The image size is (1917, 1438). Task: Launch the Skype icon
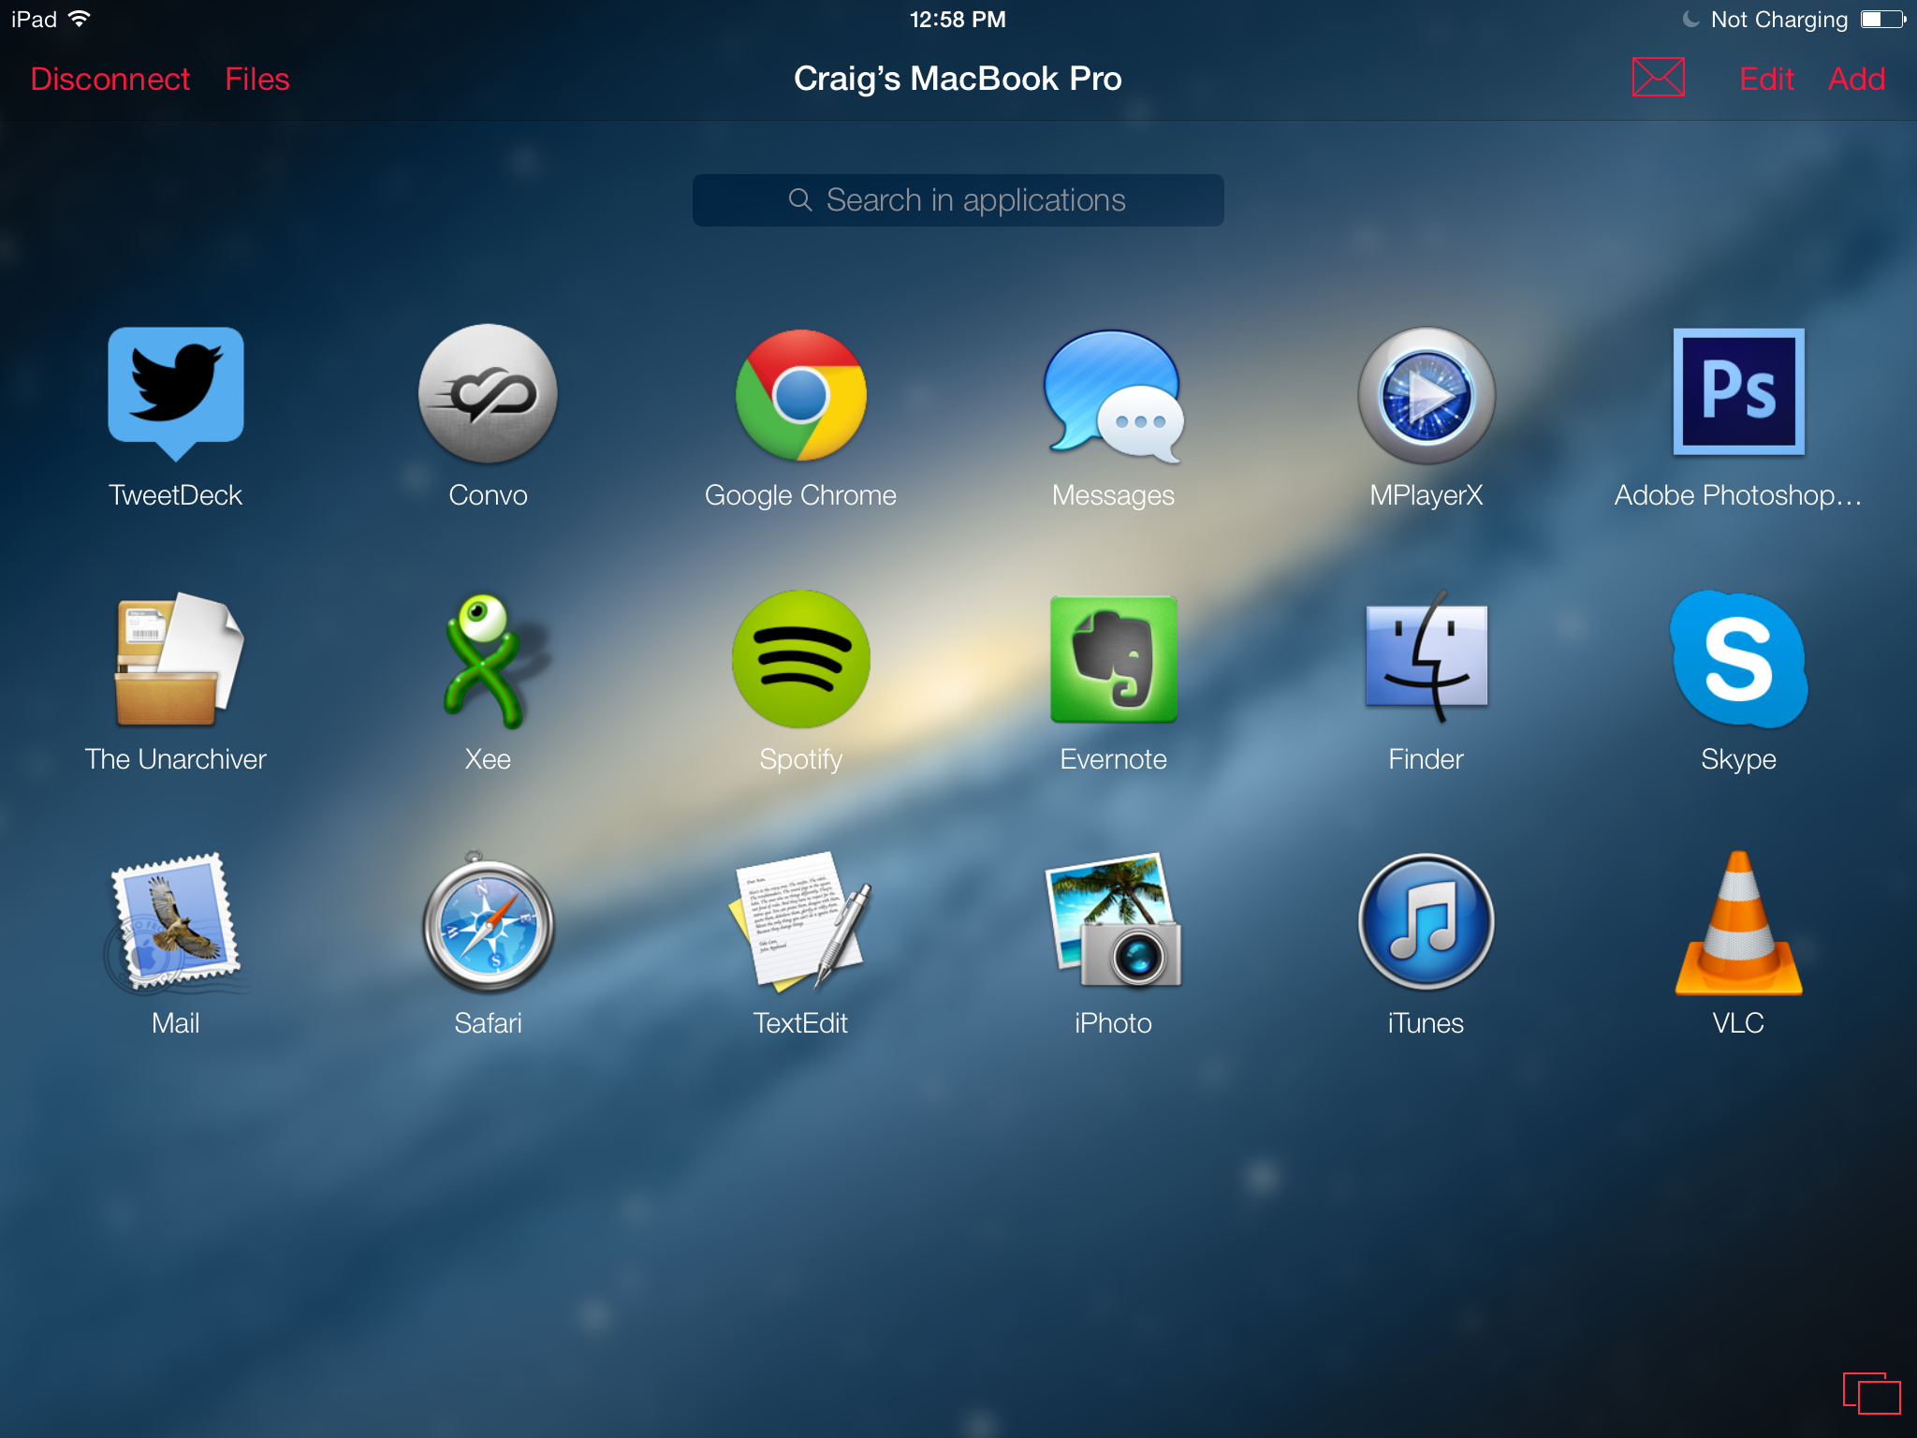click(1738, 659)
